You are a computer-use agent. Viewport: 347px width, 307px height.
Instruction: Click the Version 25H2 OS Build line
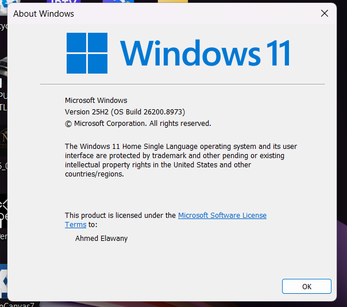coord(125,112)
